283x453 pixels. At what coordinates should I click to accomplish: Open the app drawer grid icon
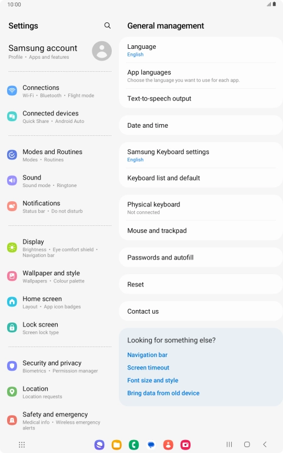pos(22,445)
